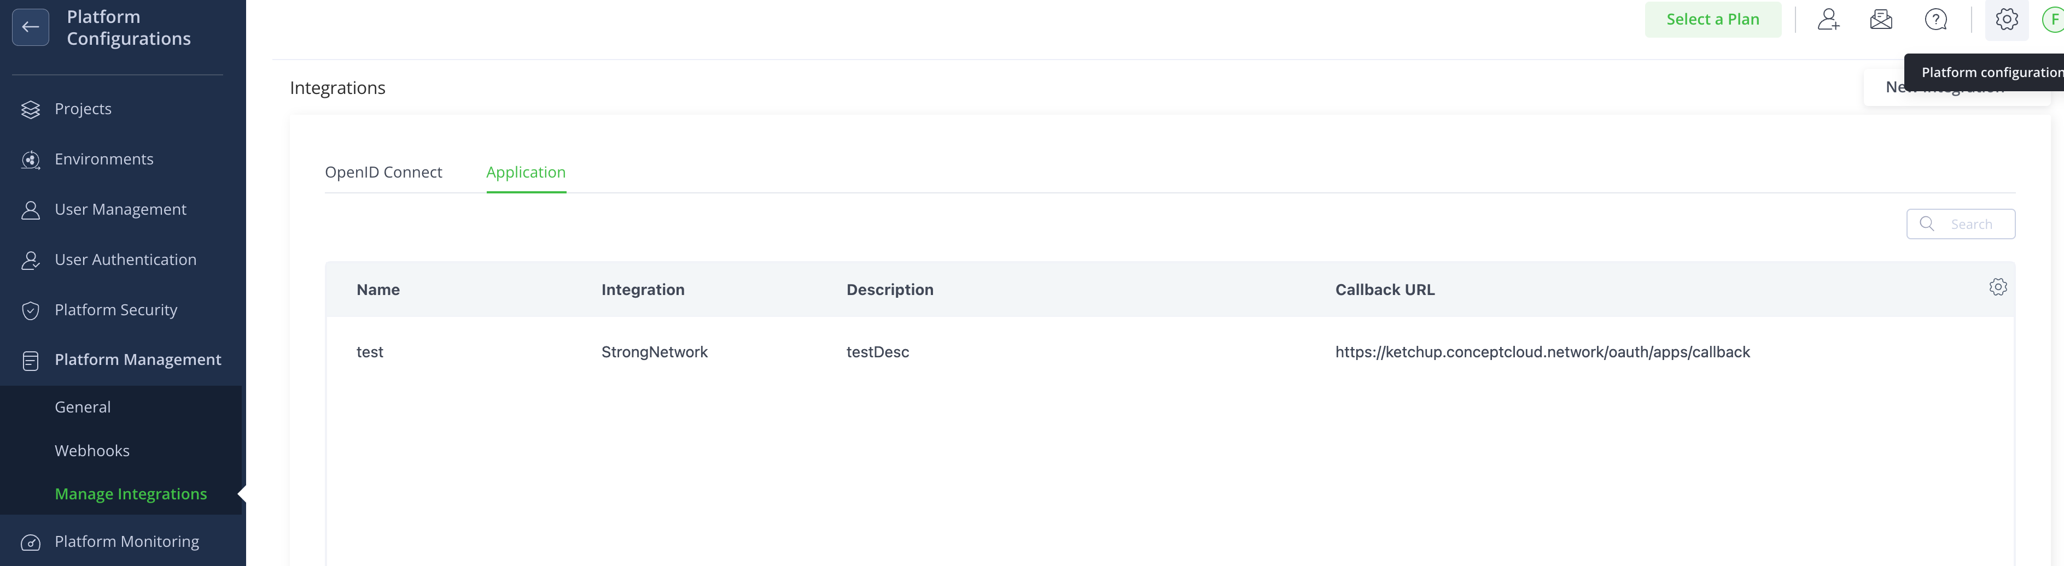Image resolution: width=2064 pixels, height=566 pixels.
Task: Open the invite user icon
Action: pyautogui.click(x=1829, y=19)
